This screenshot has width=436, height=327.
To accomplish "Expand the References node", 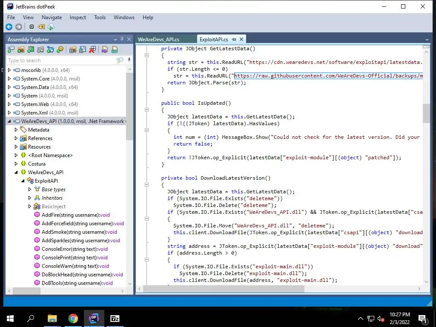I will (16, 138).
